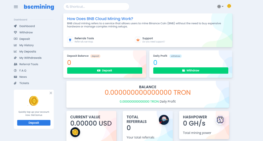Click the F.A.Q question mark icon
The image size is (263, 141).
pos(15,70)
